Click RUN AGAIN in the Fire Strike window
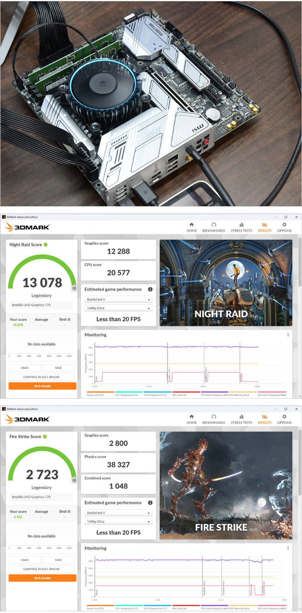Viewport: 302px width, 613px height. [42, 578]
